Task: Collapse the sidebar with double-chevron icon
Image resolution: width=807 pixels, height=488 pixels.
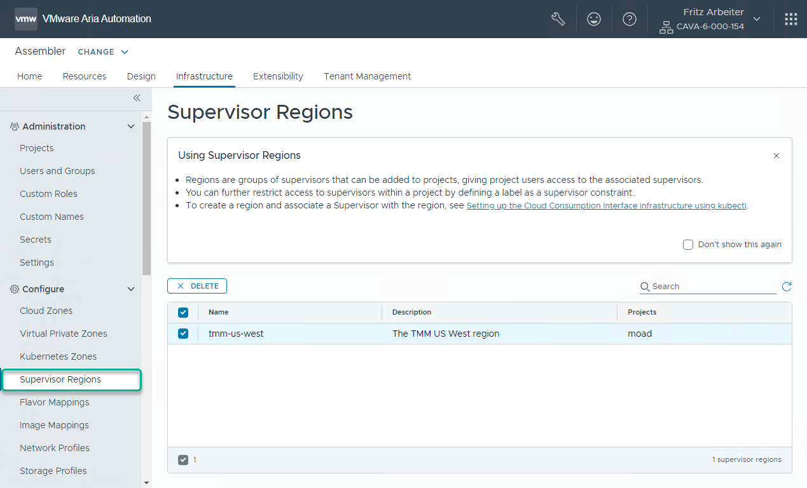Action: coord(136,98)
